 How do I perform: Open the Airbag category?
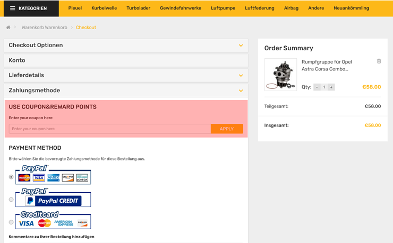291,8
